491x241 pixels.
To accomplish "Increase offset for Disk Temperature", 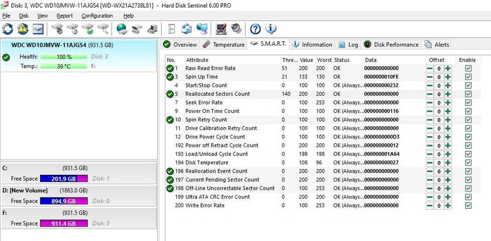I will point(448,163).
